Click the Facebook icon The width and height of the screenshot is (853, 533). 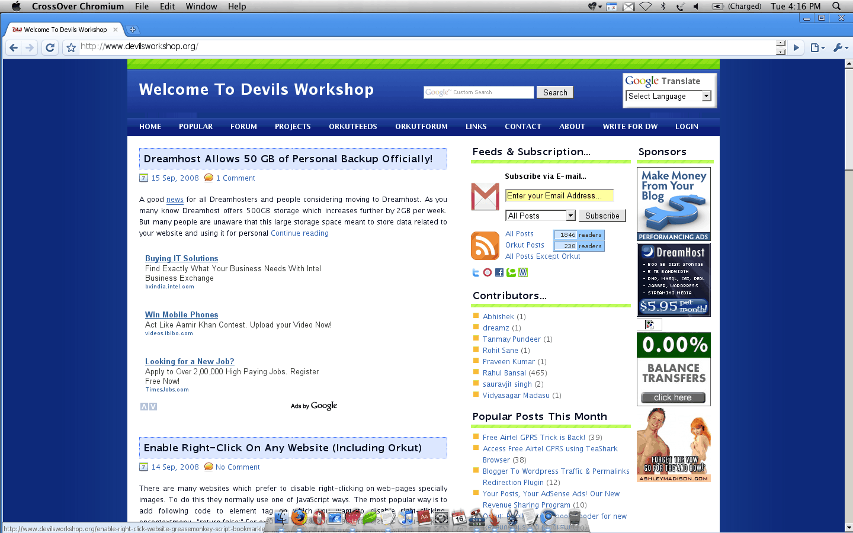(499, 272)
